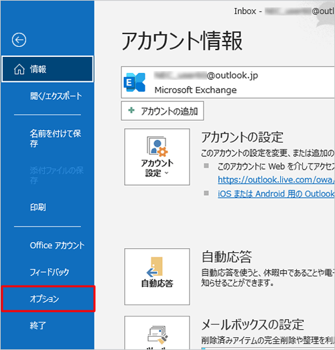Select the 情報 home icon

(19, 69)
